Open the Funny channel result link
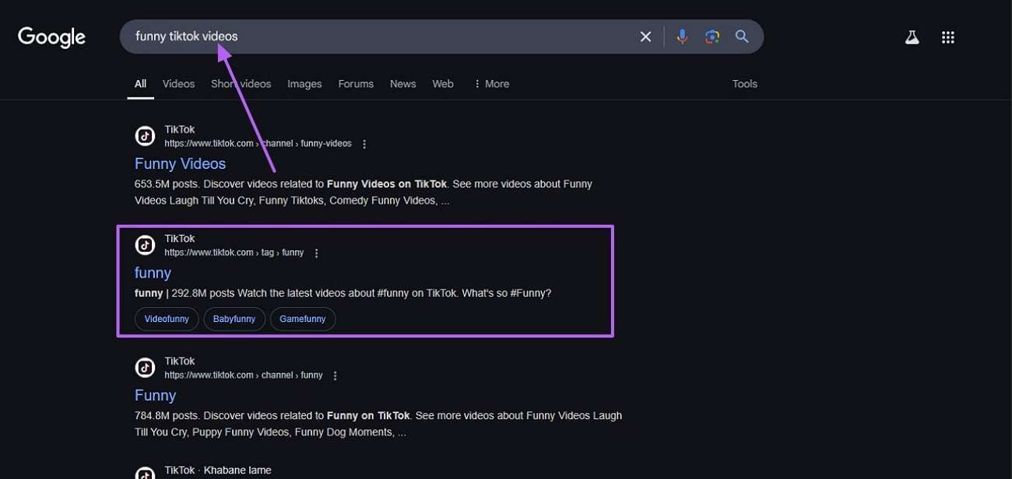This screenshot has height=479, width=1012. pyautogui.click(x=156, y=395)
